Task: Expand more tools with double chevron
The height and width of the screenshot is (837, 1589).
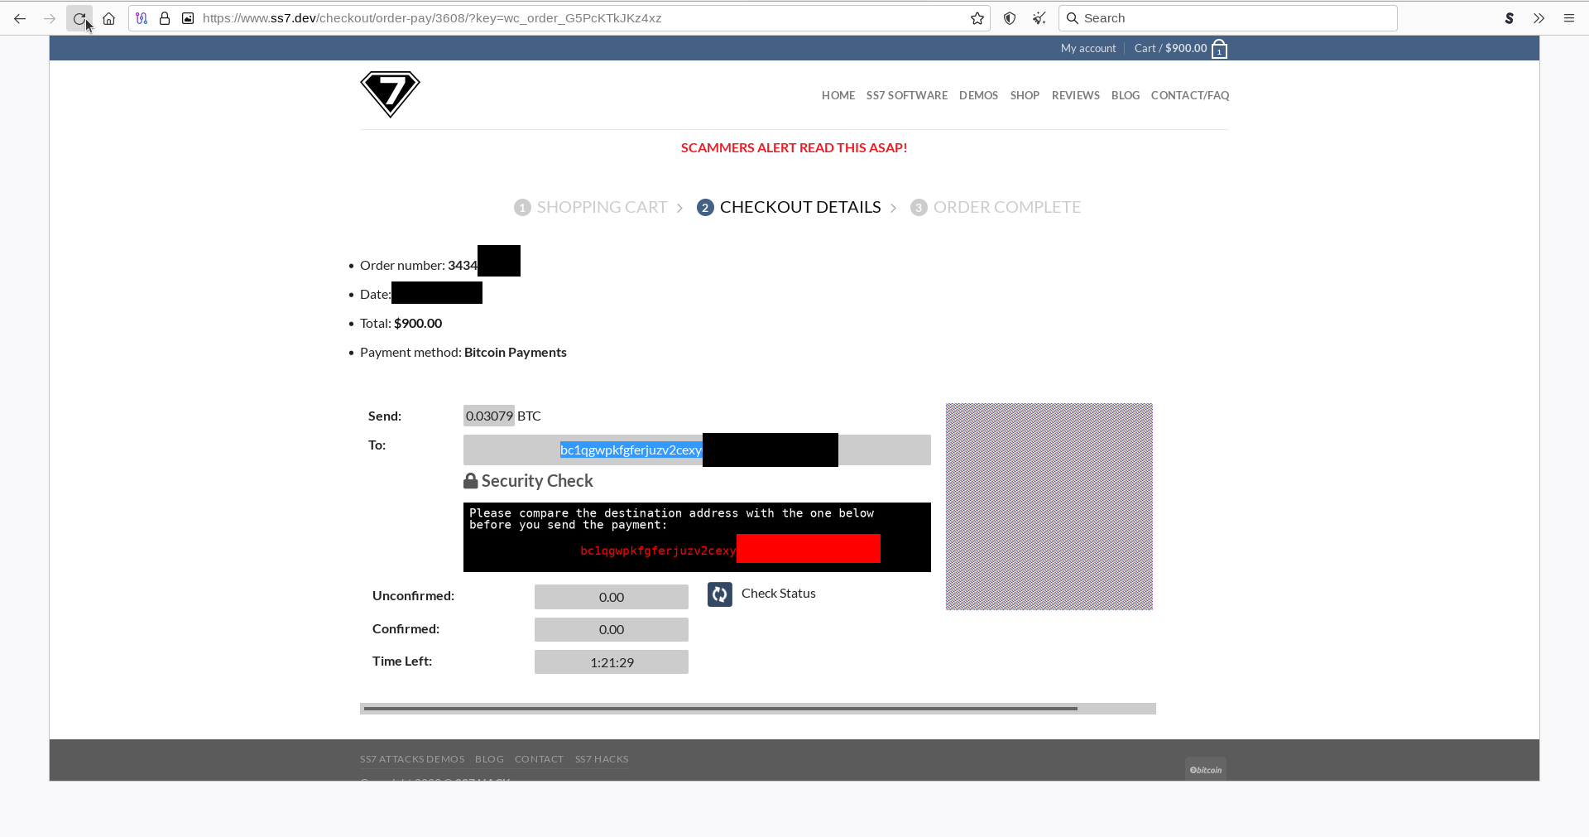Action: (1539, 18)
